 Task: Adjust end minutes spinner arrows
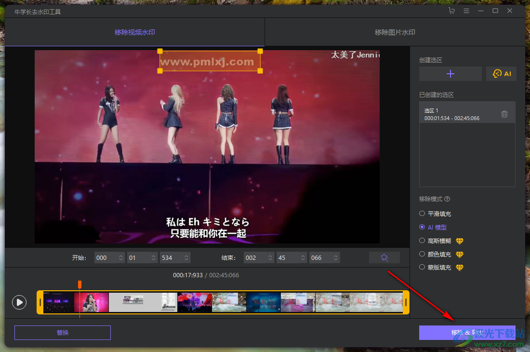click(x=270, y=257)
